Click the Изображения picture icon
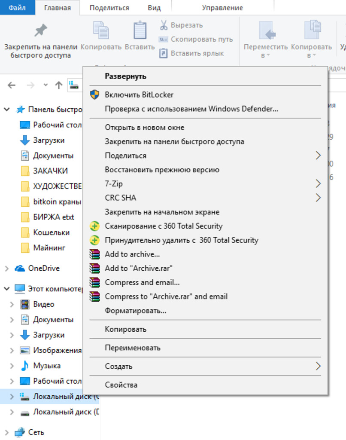 24,350
